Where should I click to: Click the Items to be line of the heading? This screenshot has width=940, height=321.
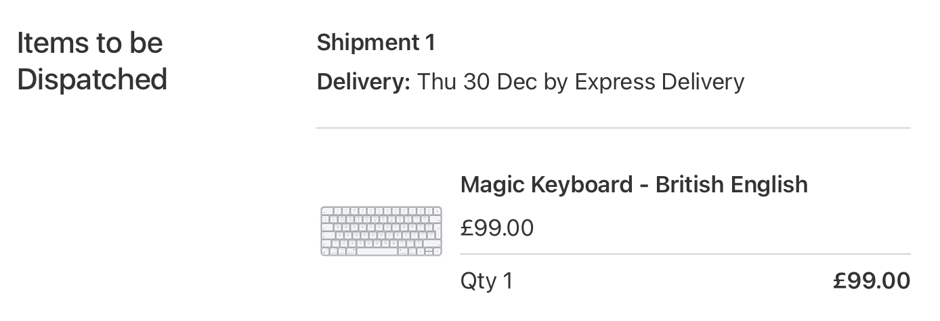[89, 43]
